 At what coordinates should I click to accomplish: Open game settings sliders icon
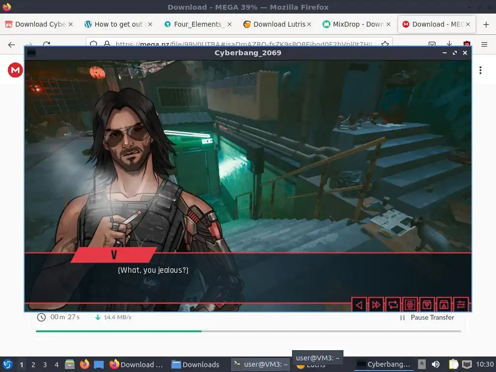point(461,305)
